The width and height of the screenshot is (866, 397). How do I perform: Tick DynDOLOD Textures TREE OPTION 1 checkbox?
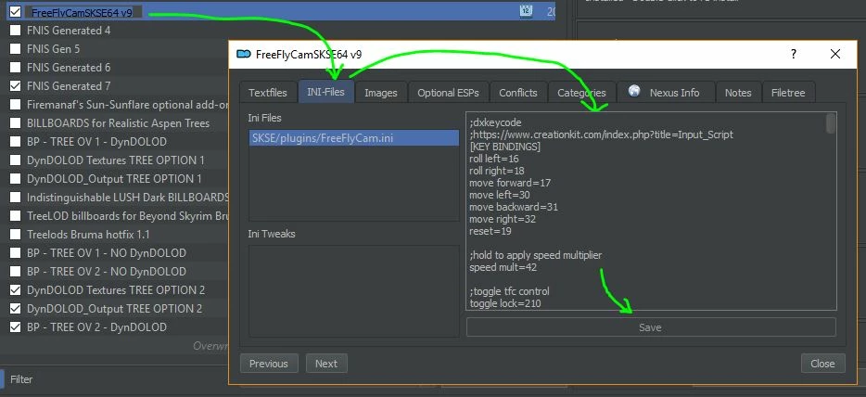[x=16, y=160]
